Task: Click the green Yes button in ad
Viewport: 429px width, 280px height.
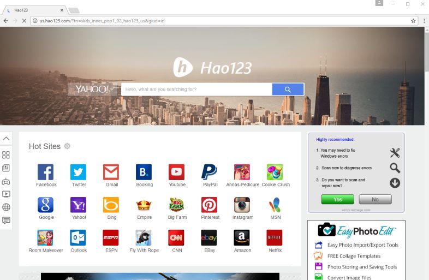Action: pyautogui.click(x=338, y=199)
